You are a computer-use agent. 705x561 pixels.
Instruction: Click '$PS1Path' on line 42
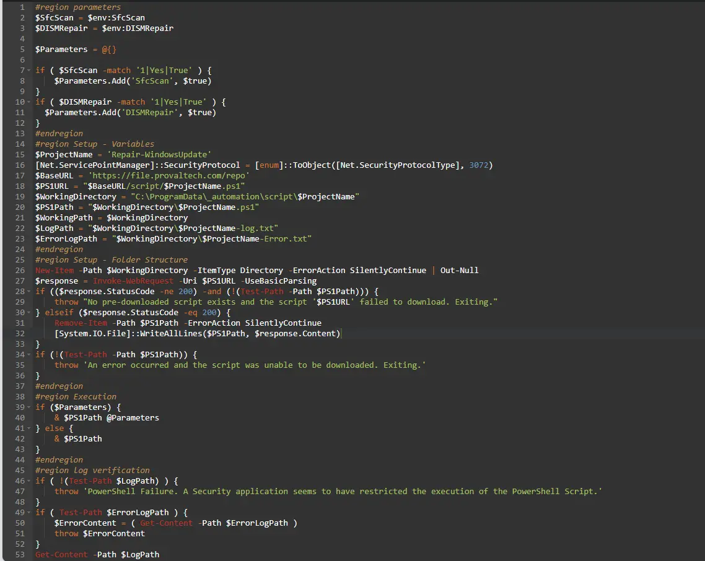(83, 439)
